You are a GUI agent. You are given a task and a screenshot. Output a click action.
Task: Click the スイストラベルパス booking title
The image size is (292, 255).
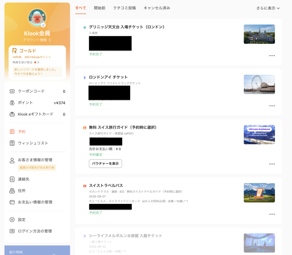click(106, 186)
